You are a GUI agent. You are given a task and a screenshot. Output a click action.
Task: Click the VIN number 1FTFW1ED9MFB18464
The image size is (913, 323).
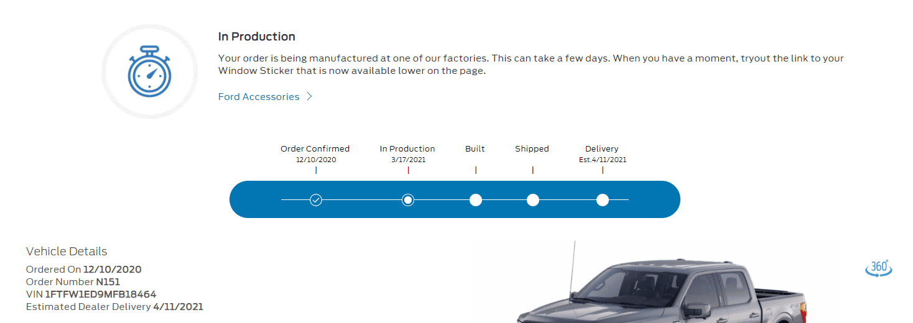101,294
